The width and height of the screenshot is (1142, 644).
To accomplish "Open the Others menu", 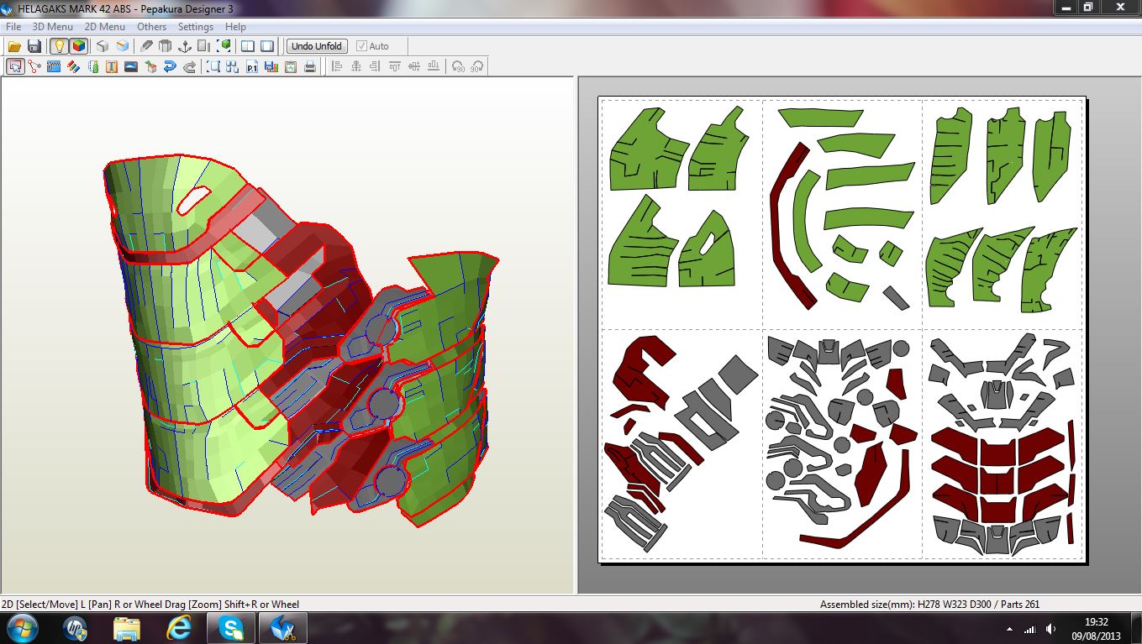I will (x=152, y=27).
